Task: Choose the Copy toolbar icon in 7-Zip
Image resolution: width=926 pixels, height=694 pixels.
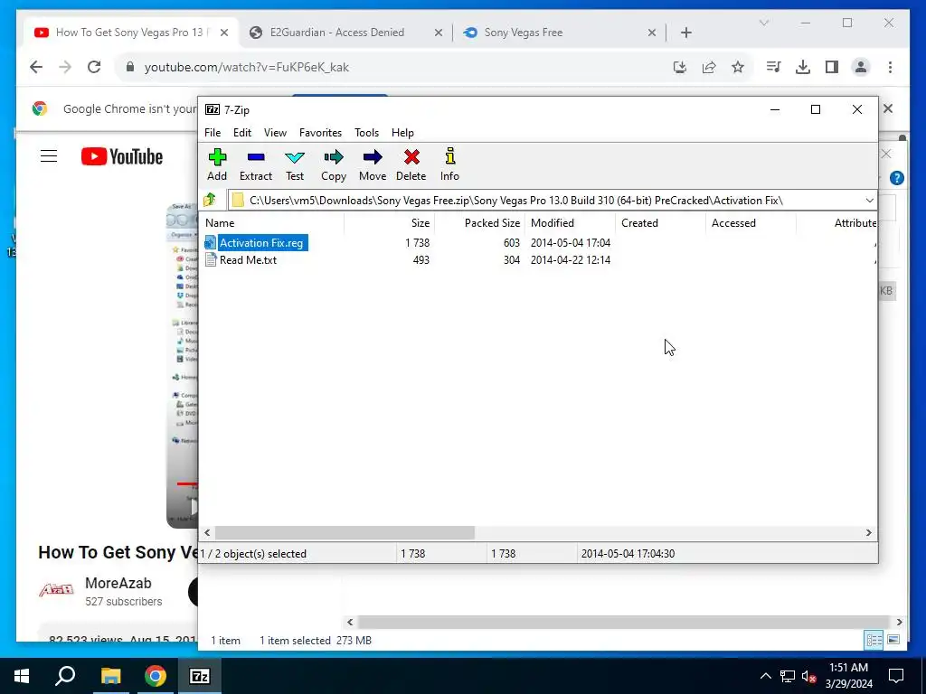Action: click(x=334, y=164)
